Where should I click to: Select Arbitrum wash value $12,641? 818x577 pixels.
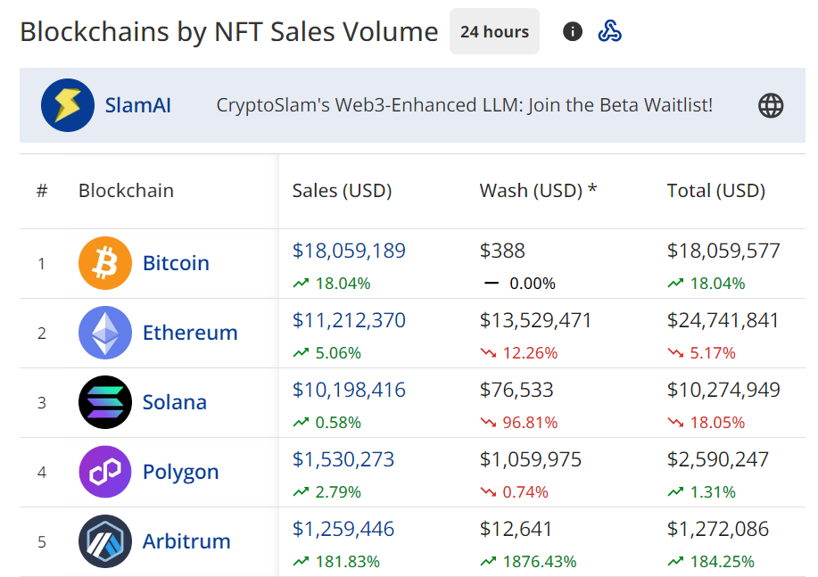click(x=516, y=529)
